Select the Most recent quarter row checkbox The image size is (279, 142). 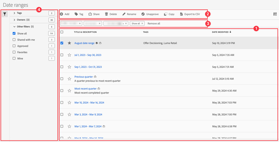(62, 91)
